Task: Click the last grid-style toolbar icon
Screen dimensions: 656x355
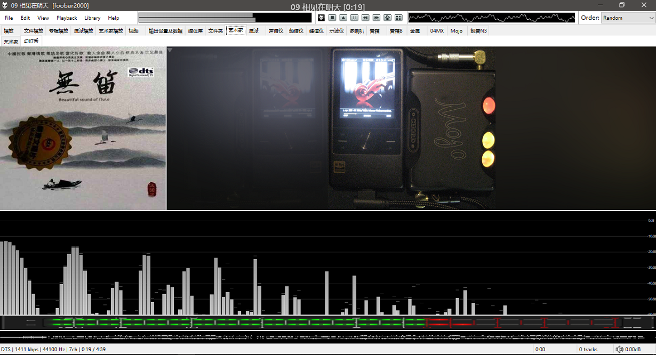Action: click(x=398, y=18)
